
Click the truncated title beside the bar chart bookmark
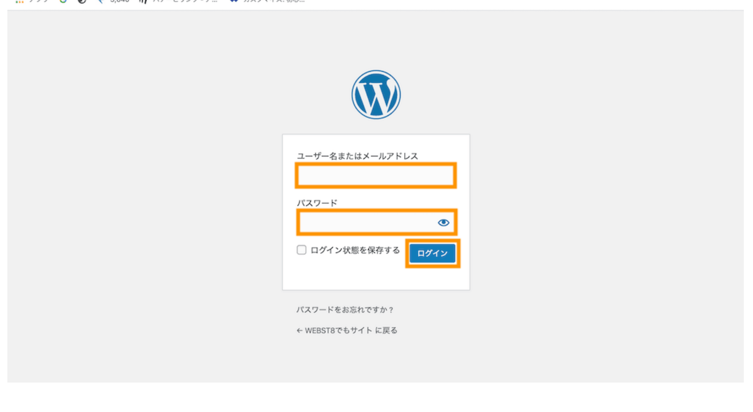pyautogui.click(x=185, y=1)
